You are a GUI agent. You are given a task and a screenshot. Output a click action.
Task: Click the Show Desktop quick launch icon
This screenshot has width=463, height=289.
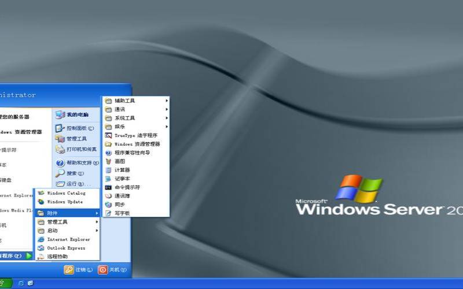31,283
